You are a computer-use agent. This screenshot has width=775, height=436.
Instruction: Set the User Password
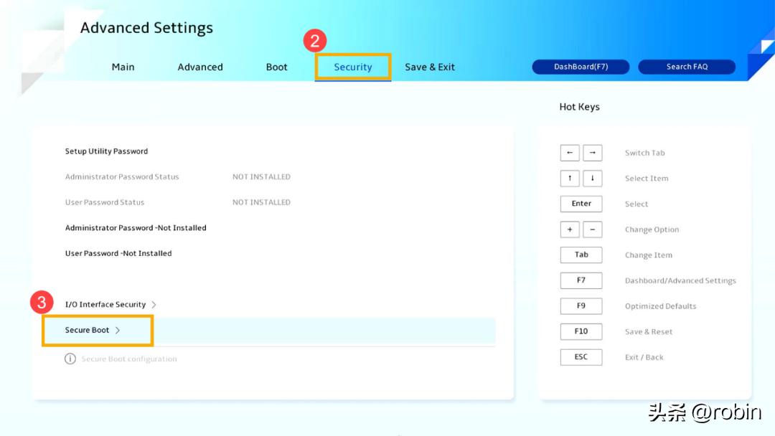click(x=118, y=253)
